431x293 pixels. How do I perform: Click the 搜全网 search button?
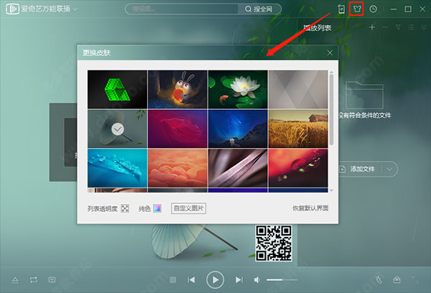click(x=259, y=9)
